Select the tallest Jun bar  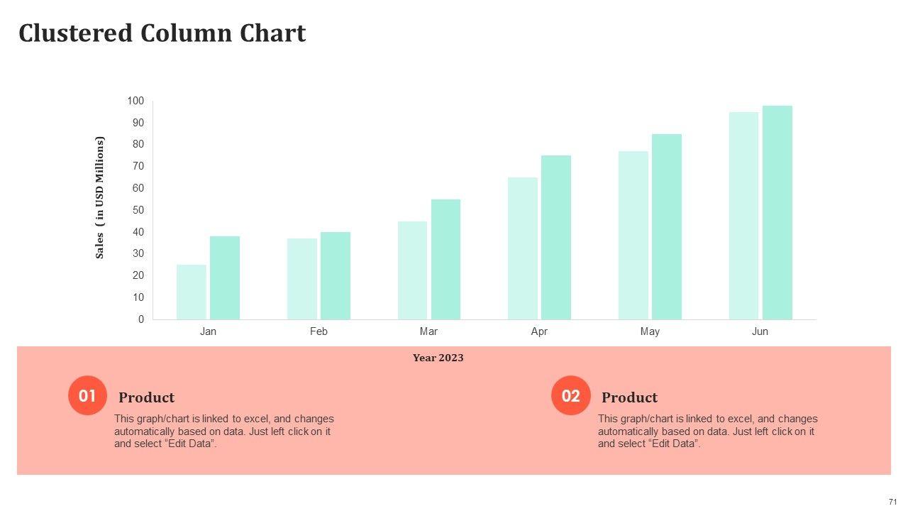777,213
